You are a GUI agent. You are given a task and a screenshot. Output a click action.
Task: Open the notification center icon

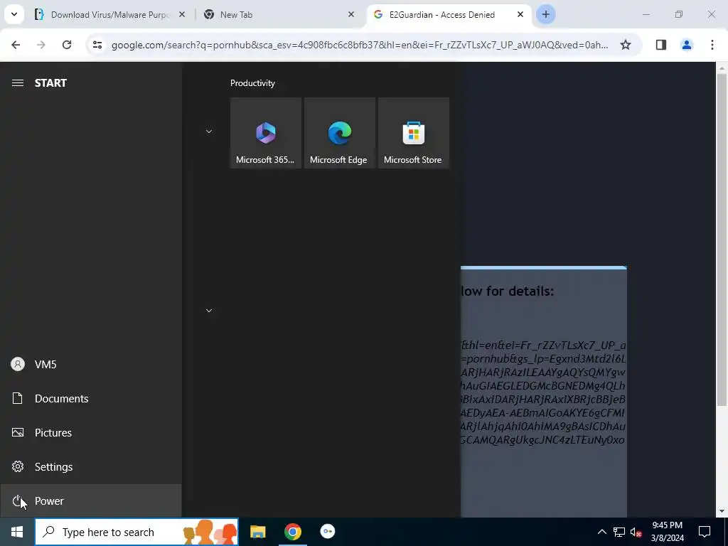705,532
